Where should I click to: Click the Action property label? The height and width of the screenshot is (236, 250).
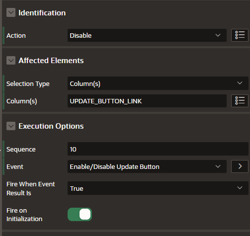click(16, 35)
